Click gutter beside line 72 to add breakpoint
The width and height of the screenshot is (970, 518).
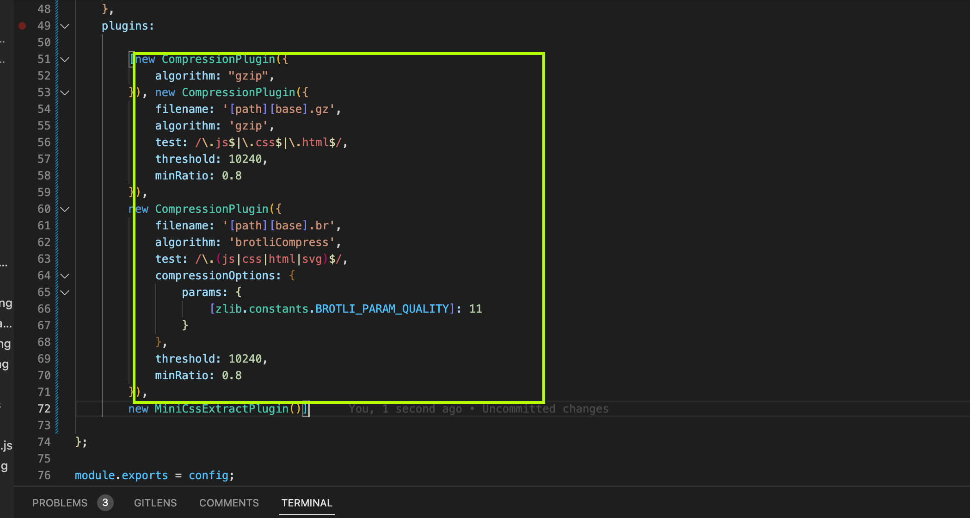[22, 409]
